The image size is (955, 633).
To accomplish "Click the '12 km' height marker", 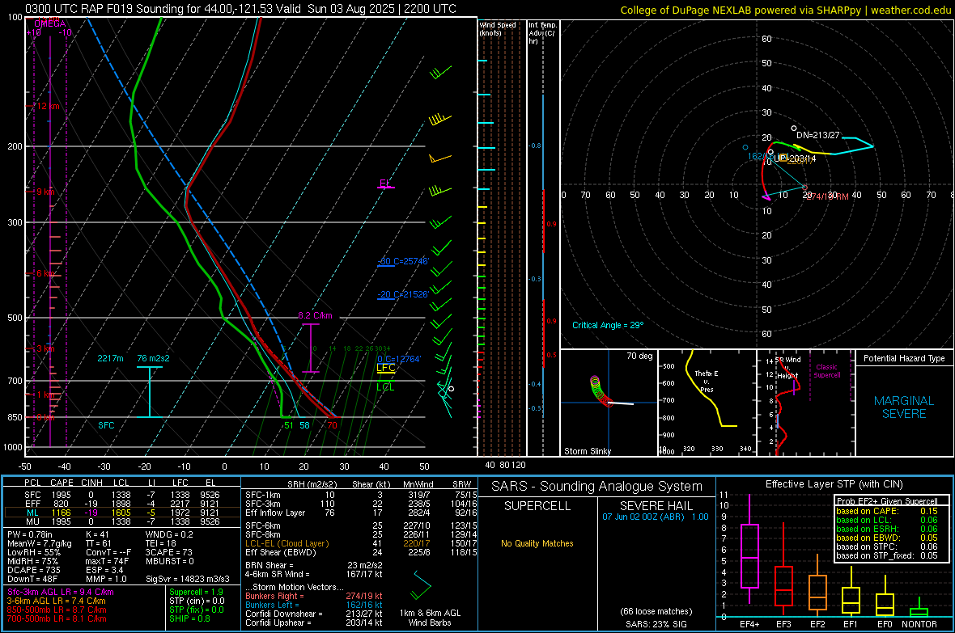I will click(48, 106).
